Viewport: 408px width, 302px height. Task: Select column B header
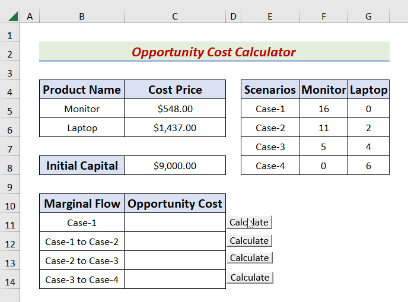point(81,17)
